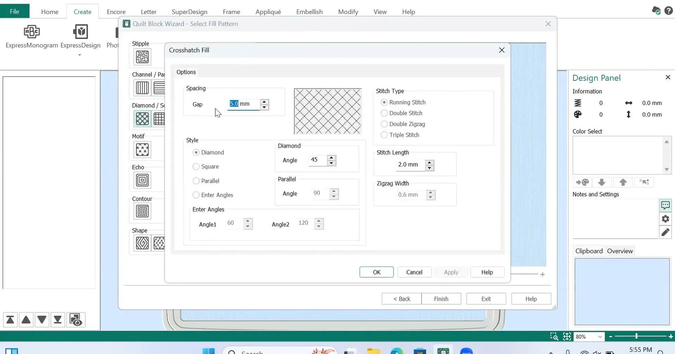The image size is (675, 354).
Task: Click the Apply button
Action: [451, 272]
